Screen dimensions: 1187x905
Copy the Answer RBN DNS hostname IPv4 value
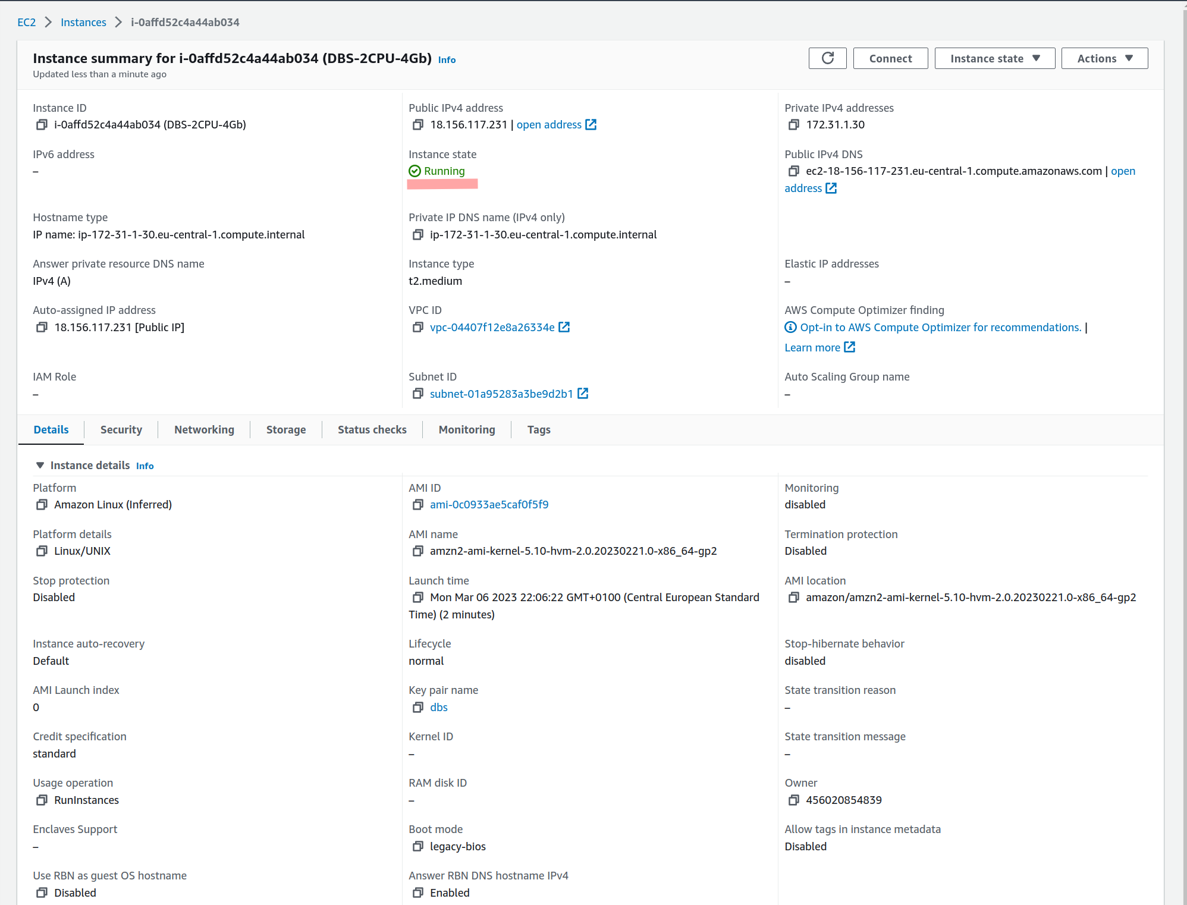[x=417, y=893]
